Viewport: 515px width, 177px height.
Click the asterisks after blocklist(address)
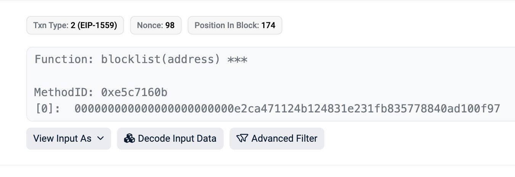(x=237, y=60)
